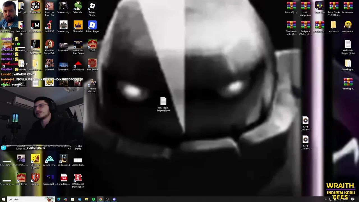The image size is (359, 202).
Task: Select Backpack (Melon) archive file
Action: (x=305, y=28)
